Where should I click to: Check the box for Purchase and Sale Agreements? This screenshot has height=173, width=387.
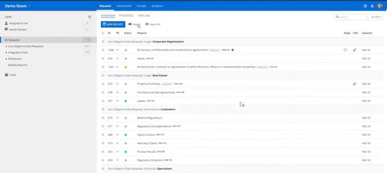coord(103,92)
